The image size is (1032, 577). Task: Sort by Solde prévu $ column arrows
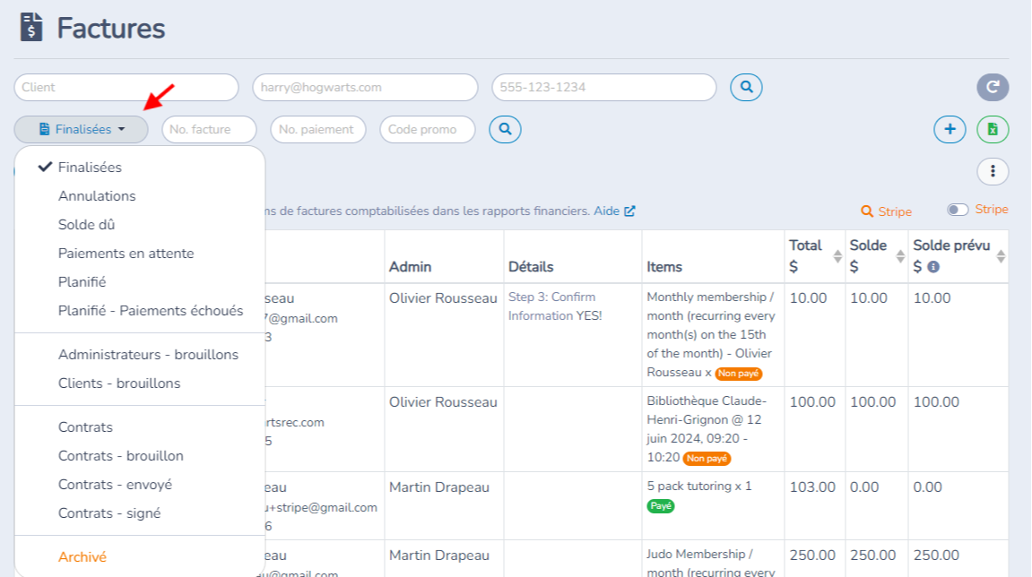tap(1001, 256)
